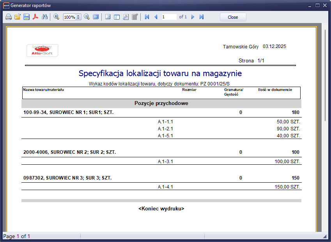The image size is (331, 242).
Task: Toggle the report outline panel
Action: click(x=108, y=17)
